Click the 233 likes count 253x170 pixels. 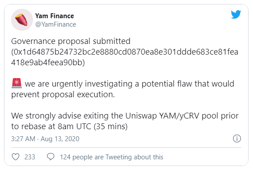click(x=30, y=157)
